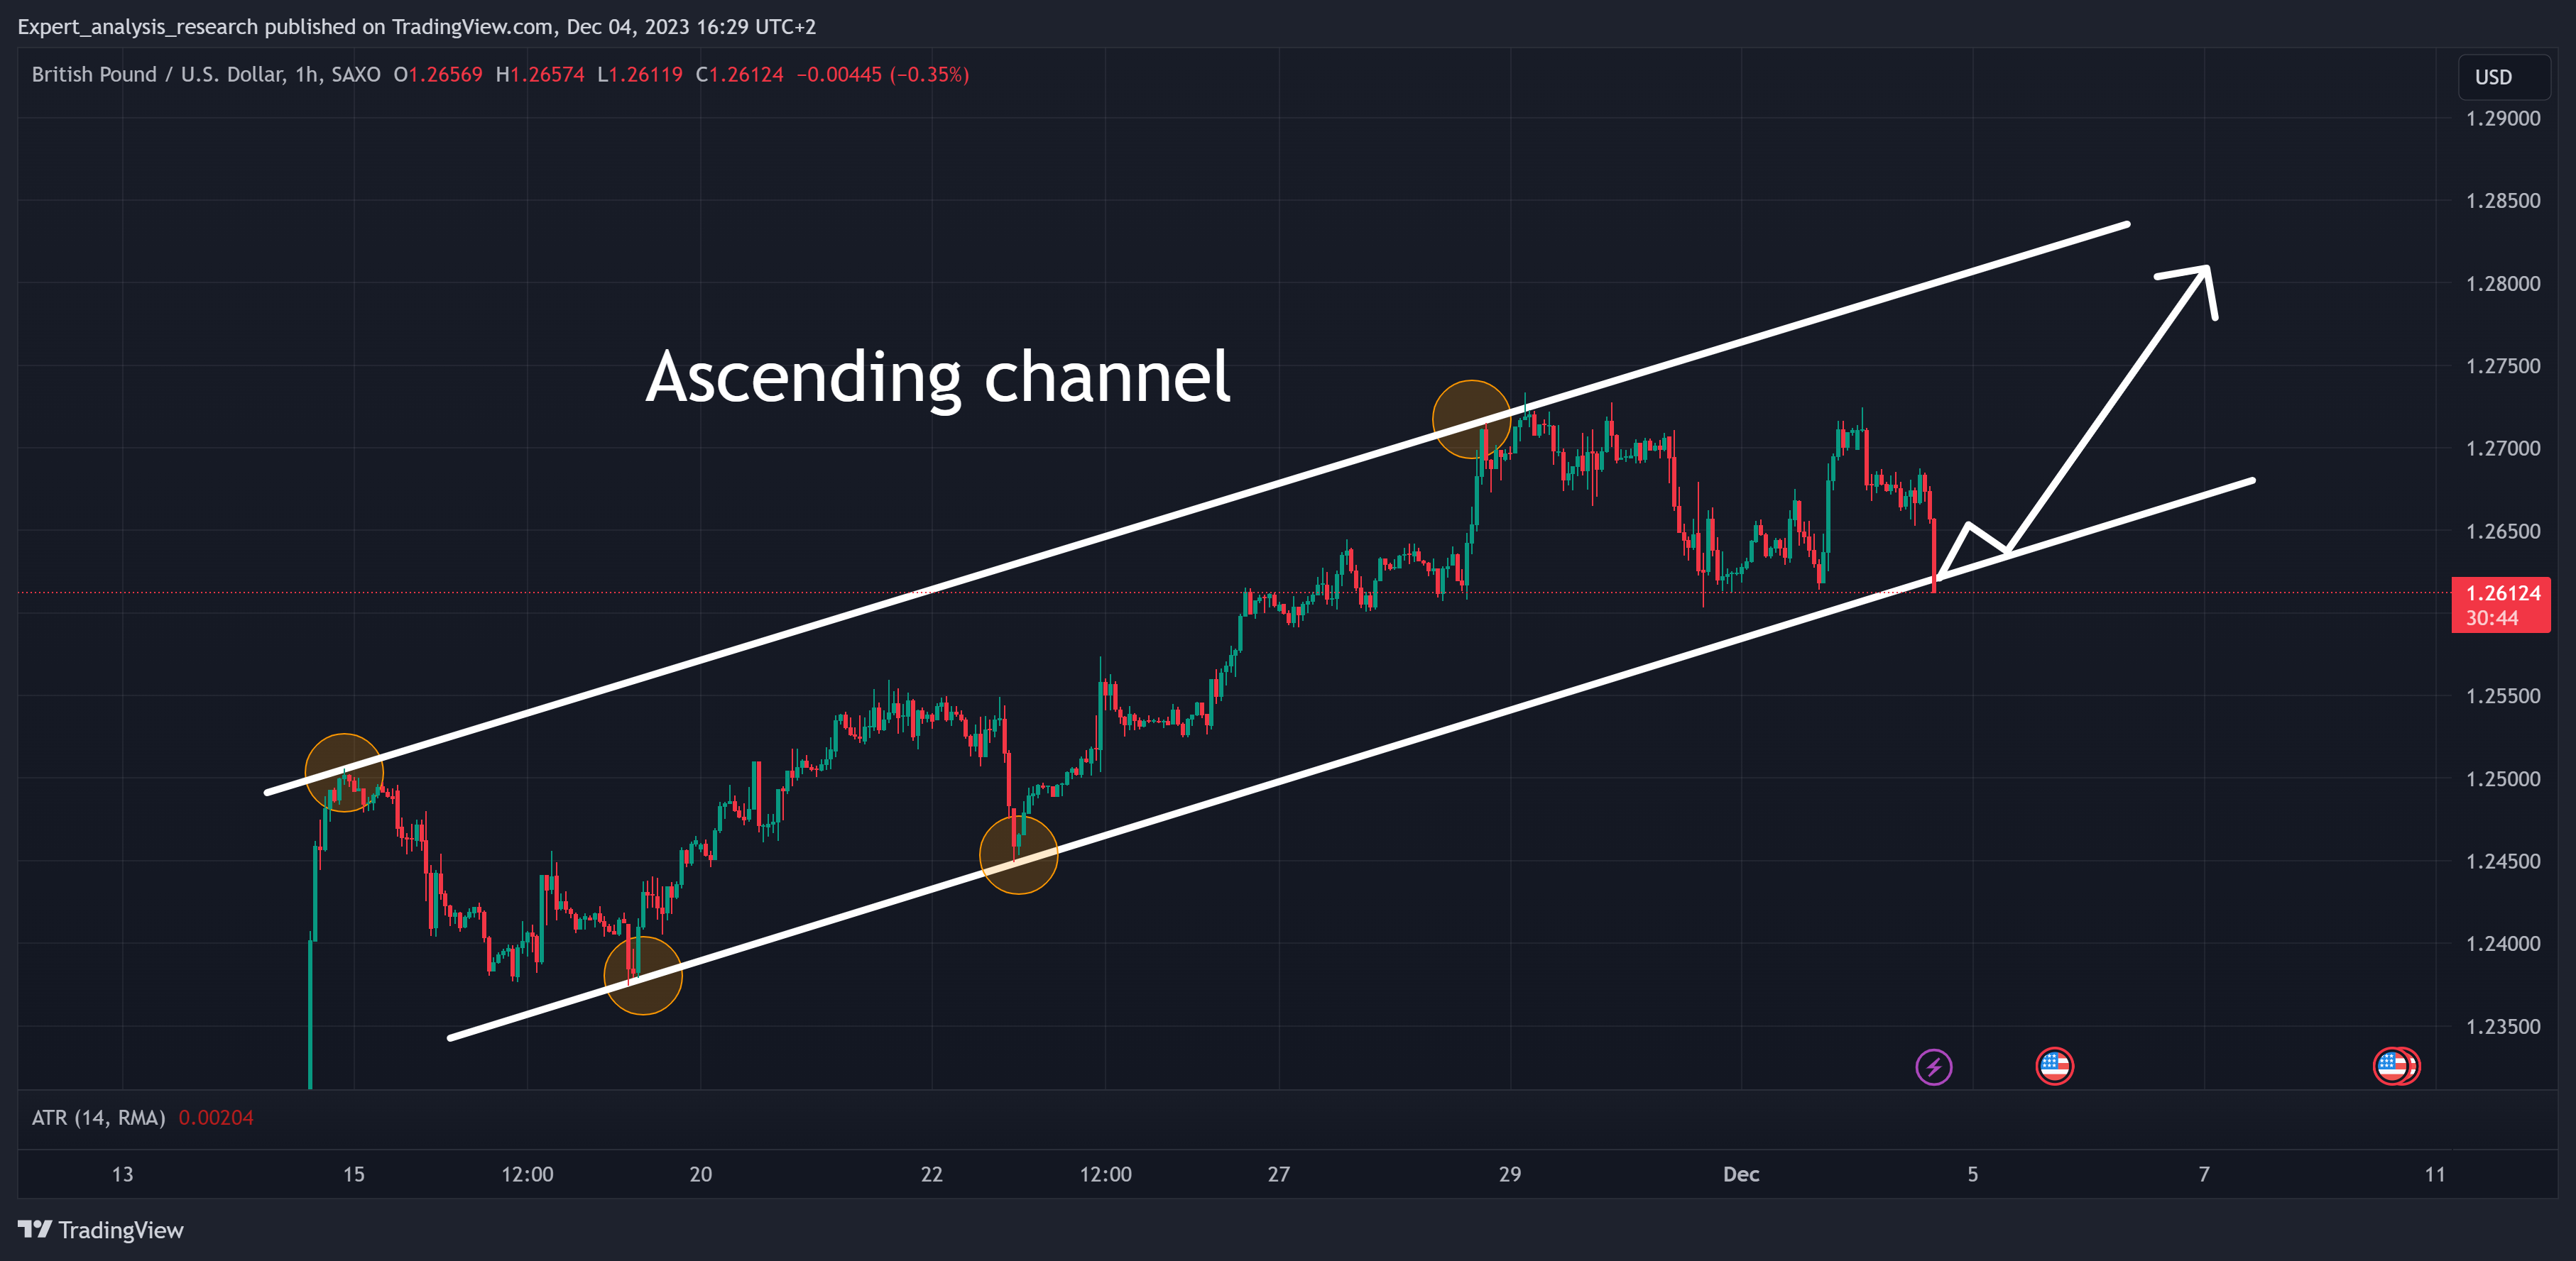The height and width of the screenshot is (1261, 2576).
Task: Click the ATR value 0.00204
Action: (216, 1117)
